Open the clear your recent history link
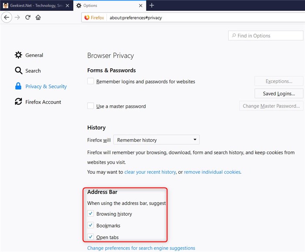The width and height of the screenshot is (305, 252). pyautogui.click(x=151, y=172)
